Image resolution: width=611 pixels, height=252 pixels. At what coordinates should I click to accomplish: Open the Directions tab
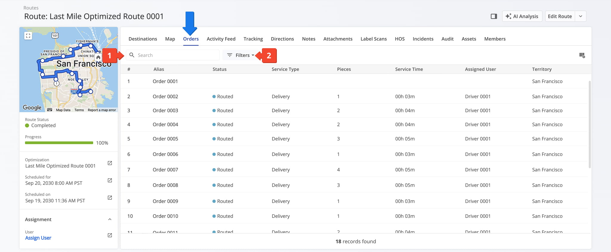coord(282,39)
